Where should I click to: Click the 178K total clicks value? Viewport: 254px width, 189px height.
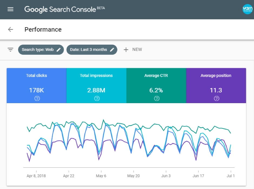pos(37,90)
